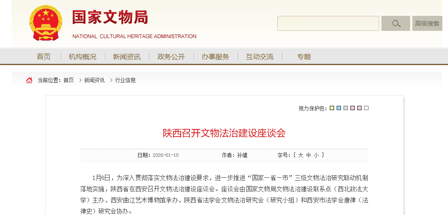This screenshot has width=448, height=215.
Task: Click the search input field
Action: click(x=328, y=24)
